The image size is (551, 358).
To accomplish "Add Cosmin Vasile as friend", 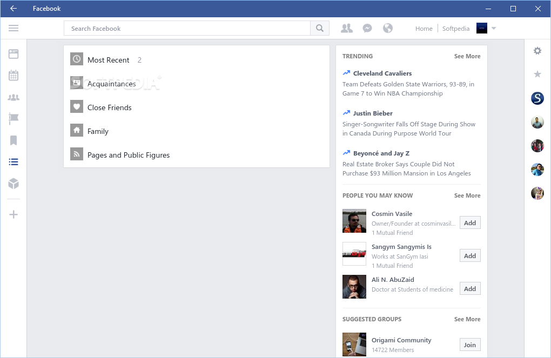I will [470, 223].
